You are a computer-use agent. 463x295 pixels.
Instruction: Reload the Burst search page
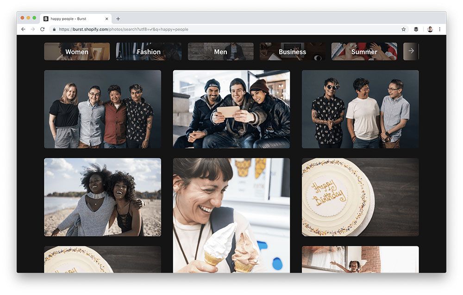43,29
